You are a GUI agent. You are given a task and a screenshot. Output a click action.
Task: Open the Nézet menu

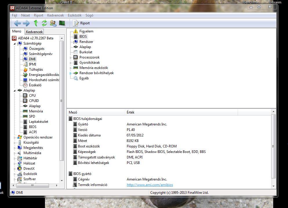tap(25, 15)
